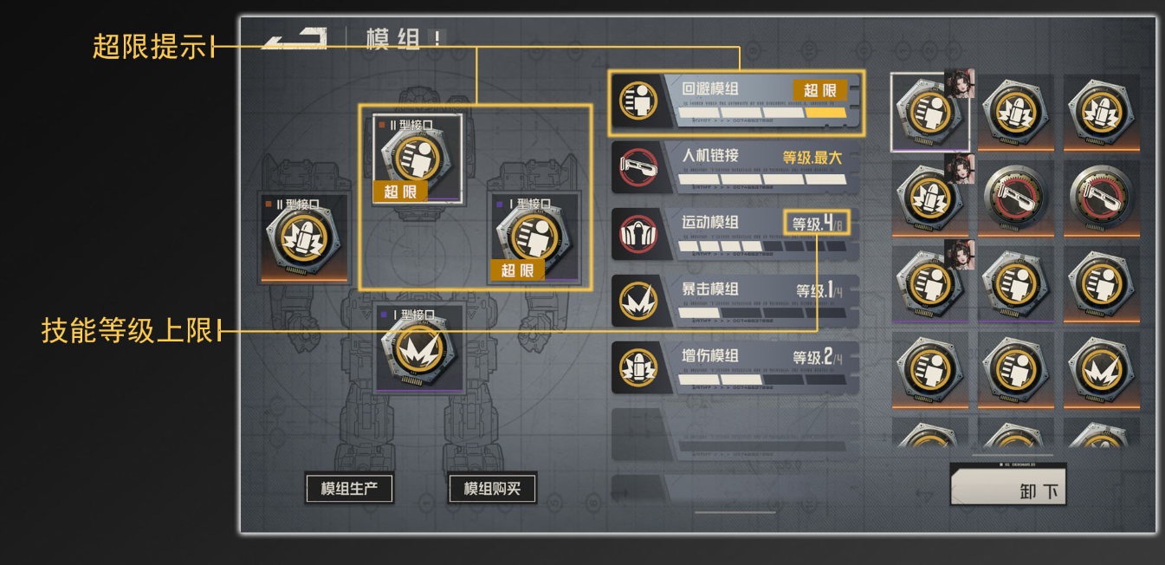Select the bottom I型接口 critical module slot
This screenshot has height=565, width=1165.
419,349
